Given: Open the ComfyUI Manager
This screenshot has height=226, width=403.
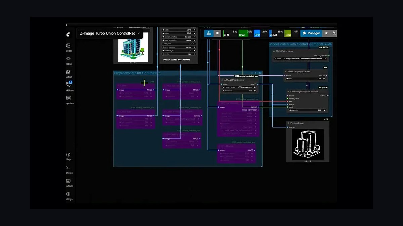Looking at the screenshot, I should 311,33.
